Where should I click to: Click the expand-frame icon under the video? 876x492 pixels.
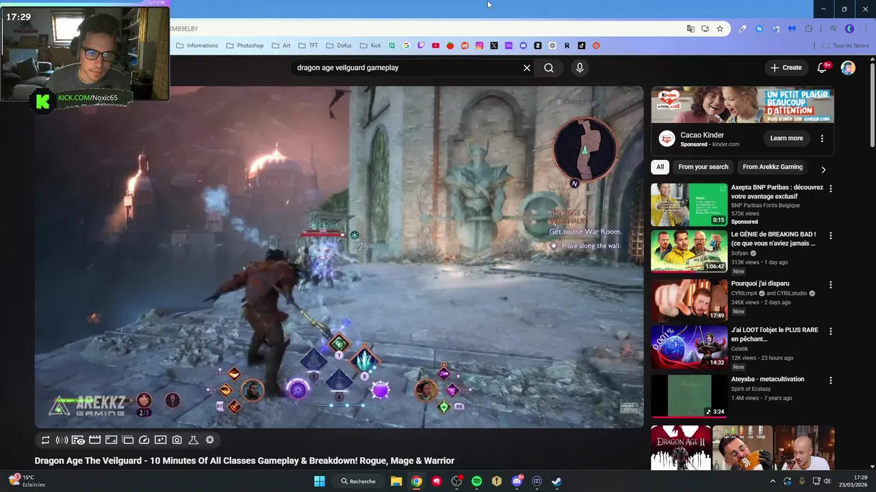(x=111, y=440)
